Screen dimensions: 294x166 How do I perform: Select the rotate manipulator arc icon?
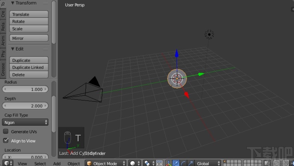point(183,163)
